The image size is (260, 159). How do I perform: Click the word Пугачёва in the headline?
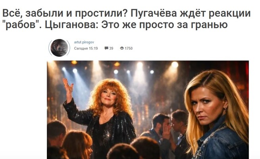click(x=154, y=14)
